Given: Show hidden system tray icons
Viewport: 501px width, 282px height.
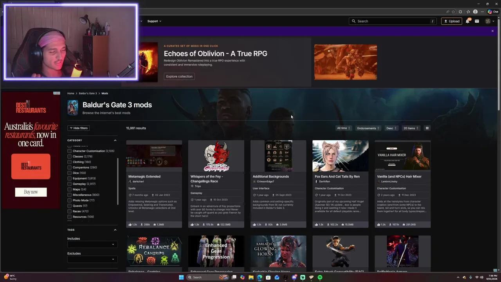Looking at the screenshot, I should pyautogui.click(x=459, y=277).
